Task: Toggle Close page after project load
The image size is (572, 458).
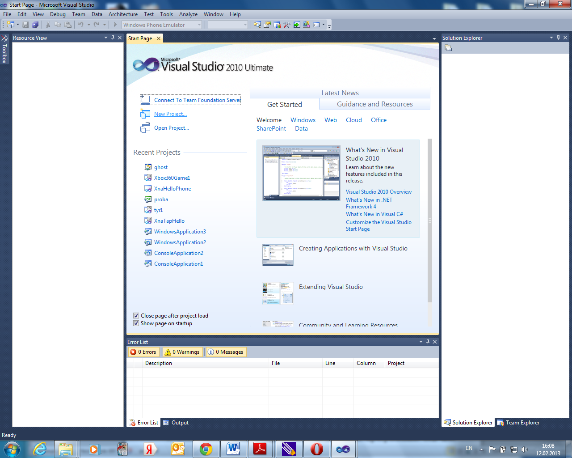Action: pos(136,316)
